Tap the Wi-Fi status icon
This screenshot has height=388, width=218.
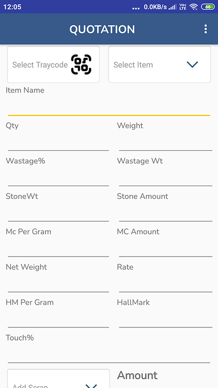pyautogui.click(x=193, y=7)
